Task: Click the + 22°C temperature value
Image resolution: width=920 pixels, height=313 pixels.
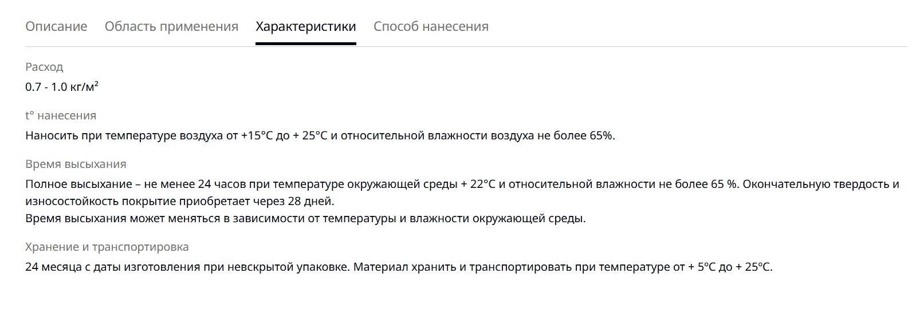Action: coord(478,184)
